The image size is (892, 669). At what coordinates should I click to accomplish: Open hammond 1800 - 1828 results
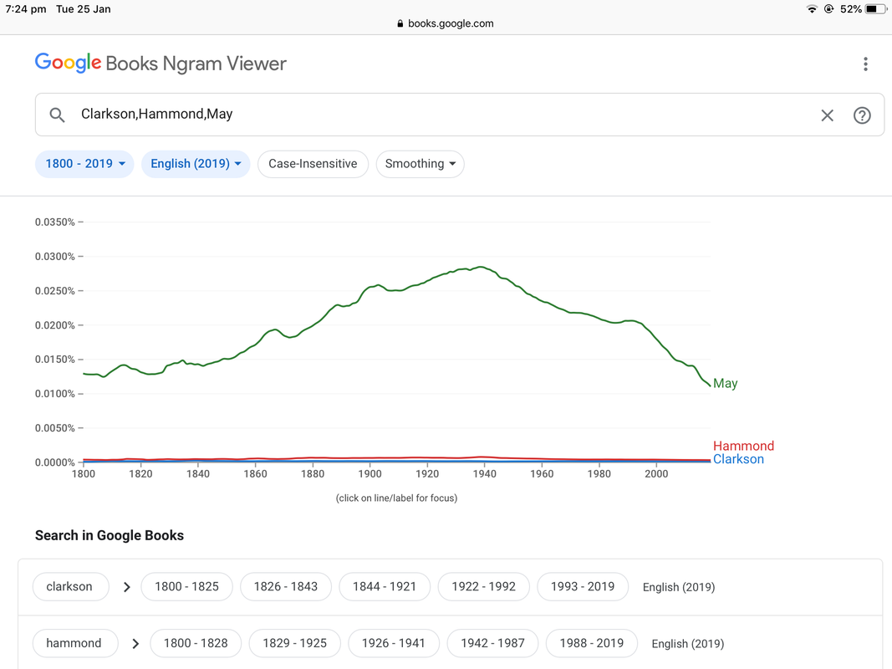(196, 643)
